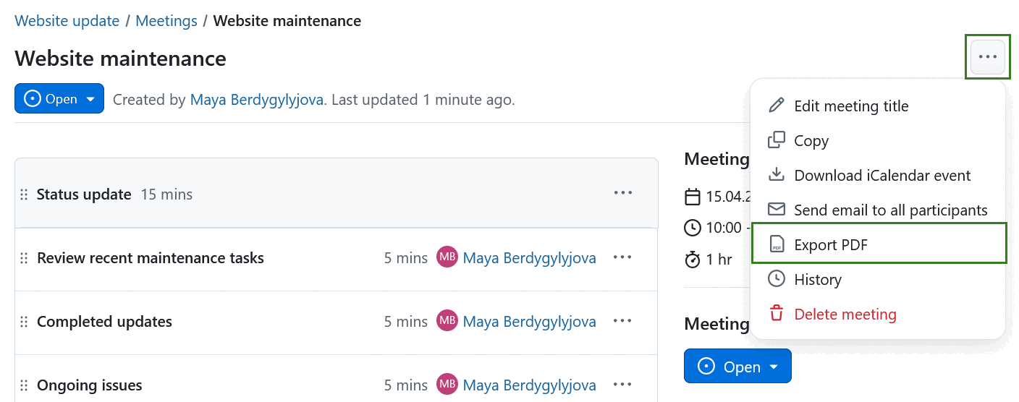1019x402 pixels.
Task: Open the meeting three-dots menu at top right
Action: [987, 57]
